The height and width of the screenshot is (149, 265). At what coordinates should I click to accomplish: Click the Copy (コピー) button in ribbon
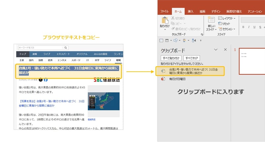coord(176,23)
